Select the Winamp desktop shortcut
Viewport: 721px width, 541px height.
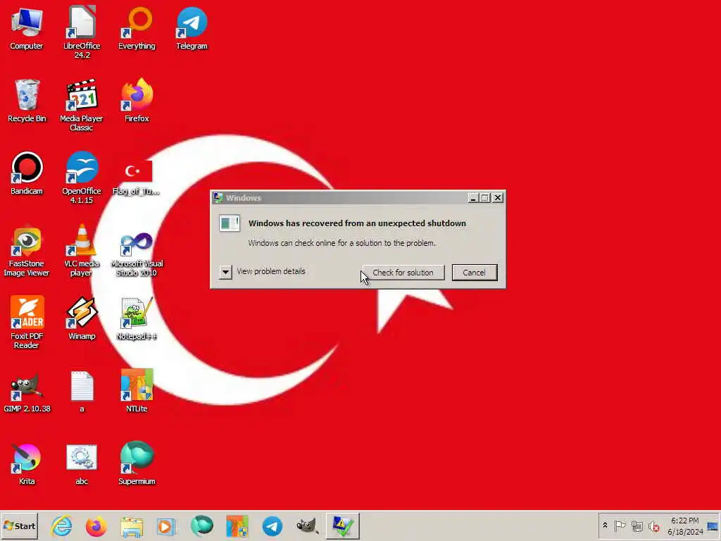point(82,318)
